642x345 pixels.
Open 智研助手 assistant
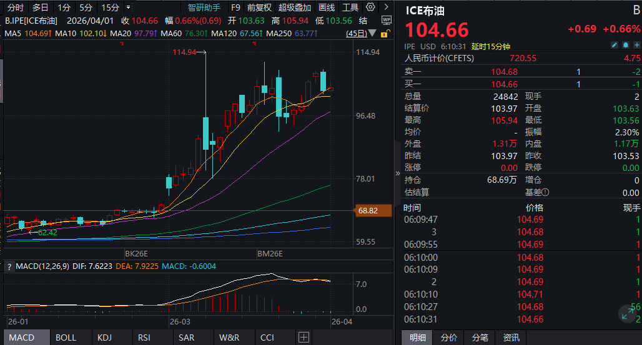[x=204, y=7]
